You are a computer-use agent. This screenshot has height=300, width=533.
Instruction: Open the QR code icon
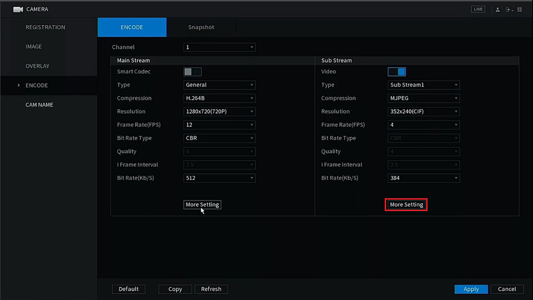[520, 10]
